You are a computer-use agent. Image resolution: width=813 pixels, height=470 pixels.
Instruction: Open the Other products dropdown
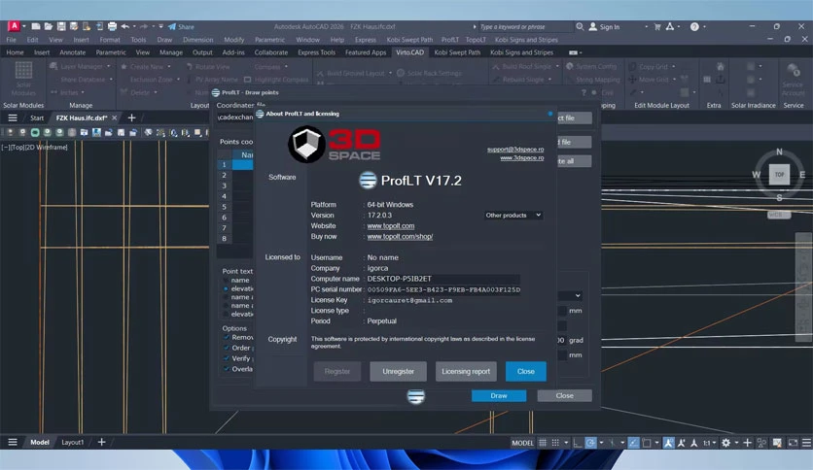[x=513, y=215]
